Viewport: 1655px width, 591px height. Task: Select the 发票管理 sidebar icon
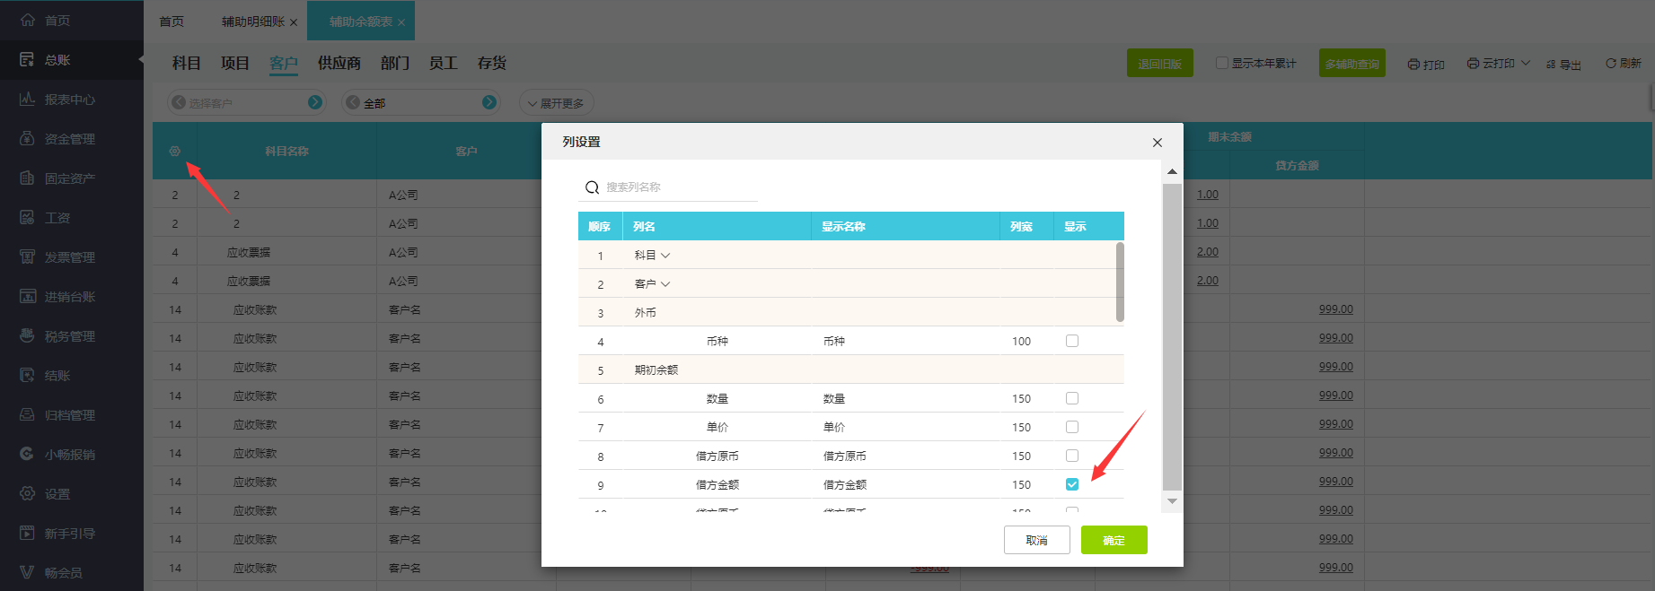[x=28, y=257]
